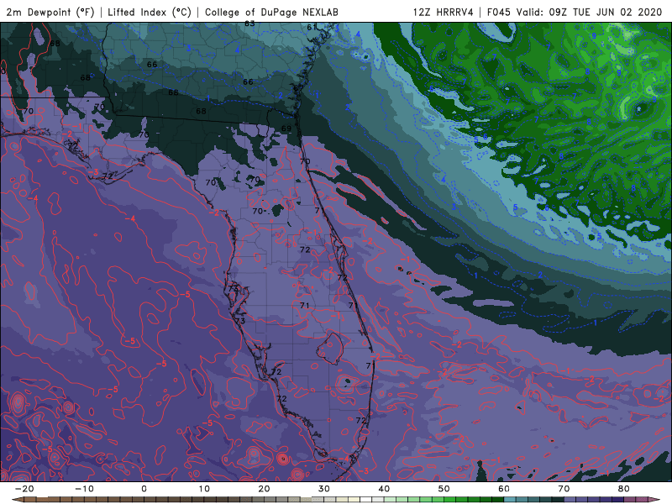This screenshot has height=504, width=672.
Task: Click the "63" dewpoint value at the map top
Action: point(249,24)
